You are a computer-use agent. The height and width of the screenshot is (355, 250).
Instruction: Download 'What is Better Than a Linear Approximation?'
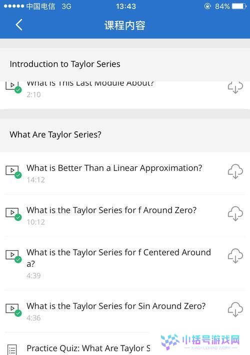[235, 171]
